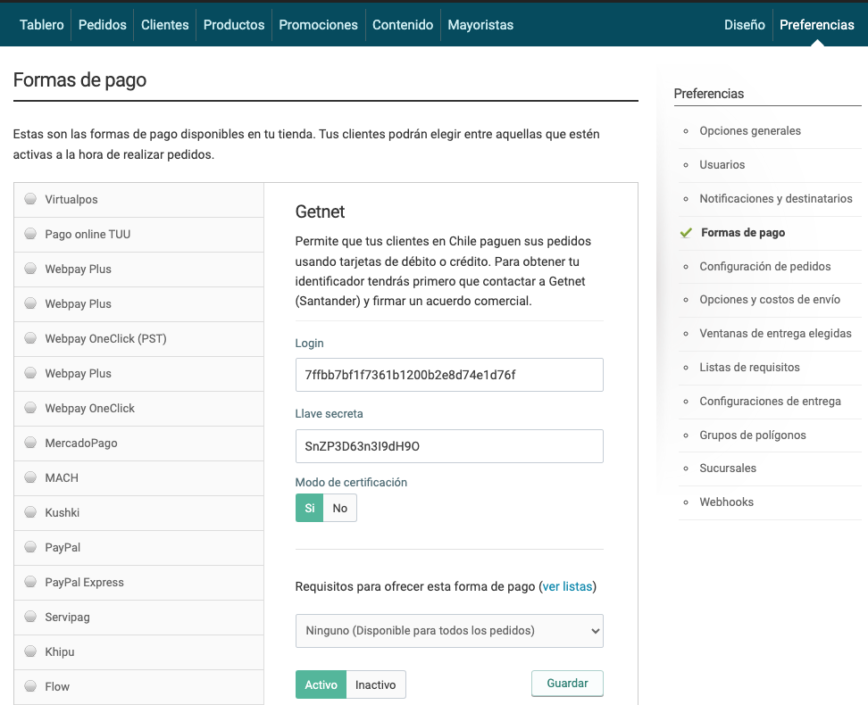The image size is (868, 705).
Task: Select Pago online TUU payment method
Action: coord(139,235)
